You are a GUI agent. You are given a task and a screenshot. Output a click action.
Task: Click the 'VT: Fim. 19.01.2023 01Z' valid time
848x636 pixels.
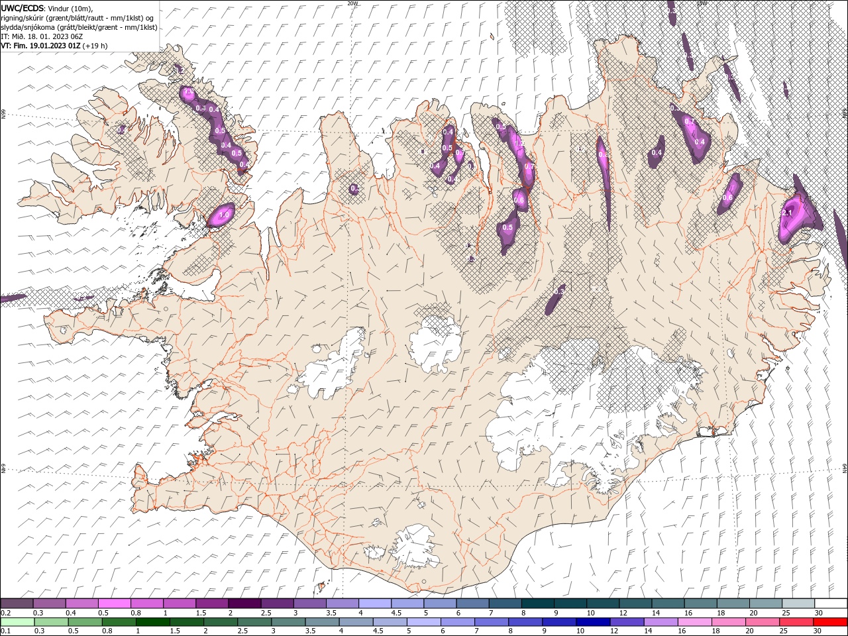pos(40,46)
